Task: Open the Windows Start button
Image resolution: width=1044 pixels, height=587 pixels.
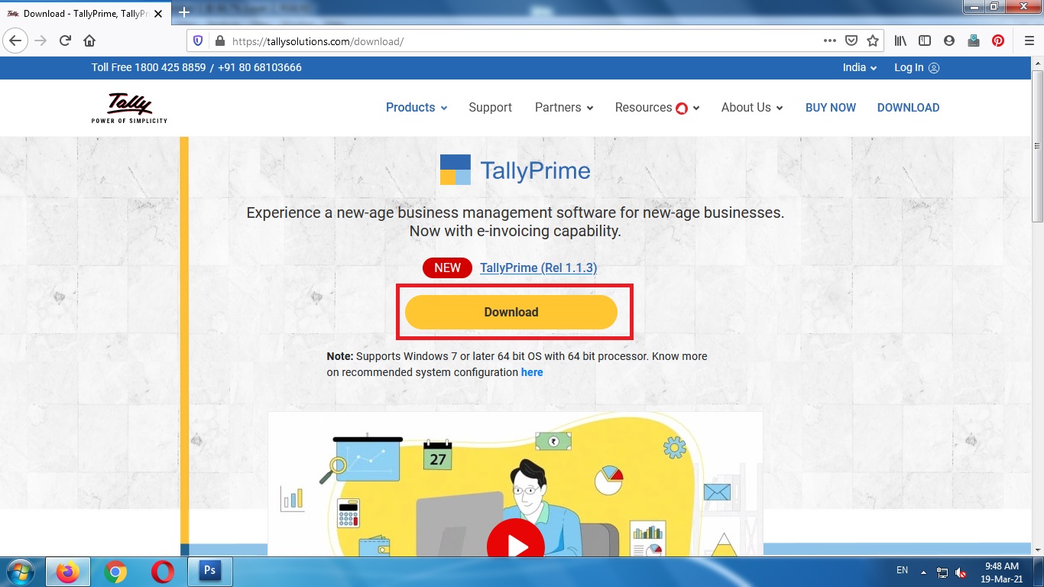Action: point(21,572)
